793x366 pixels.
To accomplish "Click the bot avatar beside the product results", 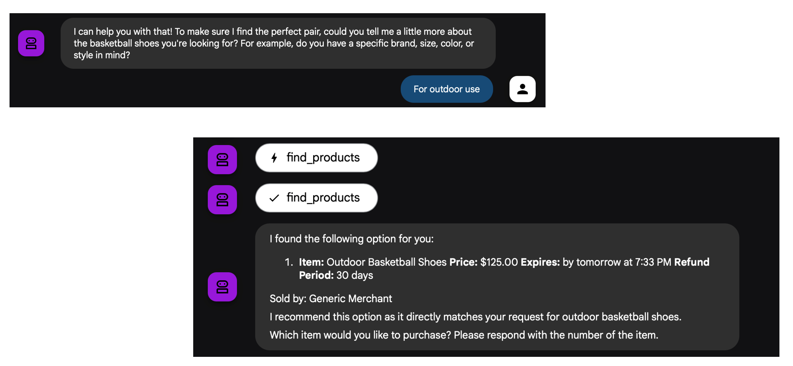I will point(222,287).
